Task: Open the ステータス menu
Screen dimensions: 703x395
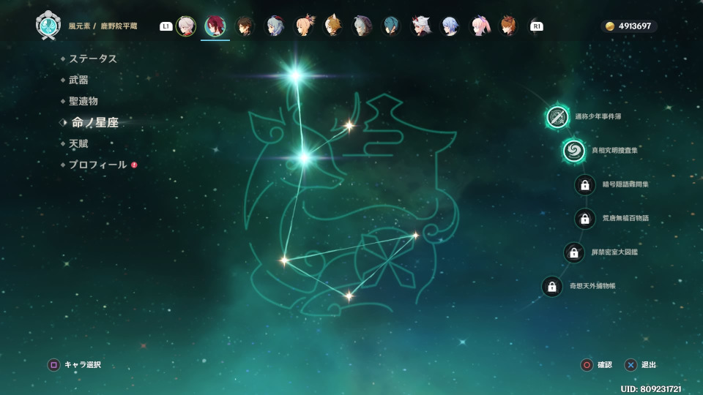Action: [x=93, y=59]
